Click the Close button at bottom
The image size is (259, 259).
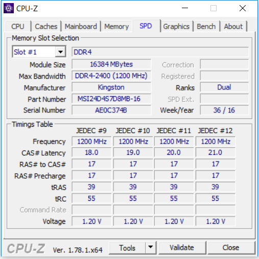coord(231,248)
